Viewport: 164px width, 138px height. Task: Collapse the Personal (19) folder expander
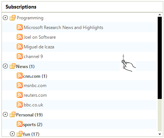click(x=5, y=115)
